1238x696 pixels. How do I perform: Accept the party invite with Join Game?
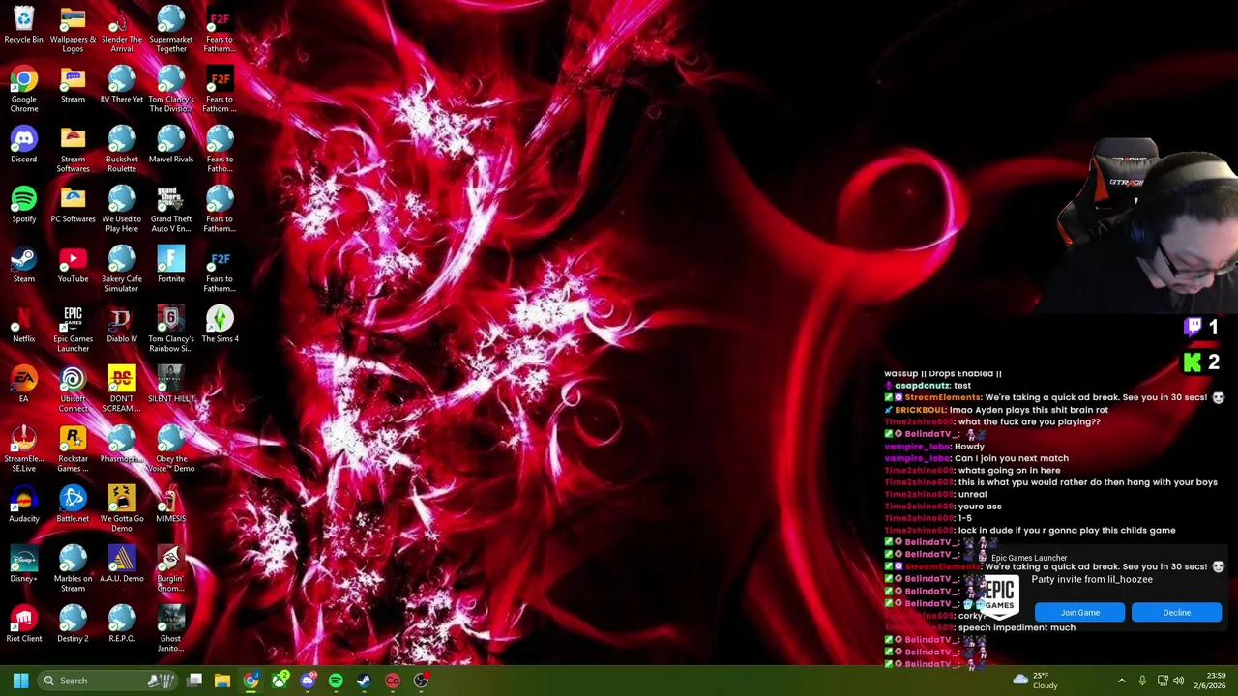point(1080,612)
